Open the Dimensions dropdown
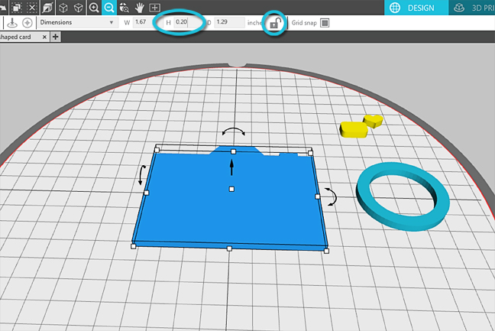Screen dimensions: 495x331 click(76, 22)
